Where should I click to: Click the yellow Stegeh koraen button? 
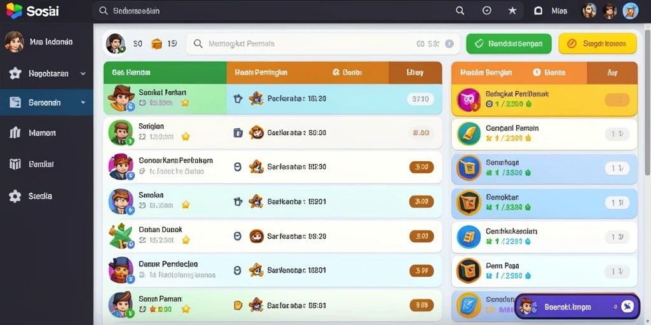pyautogui.click(x=598, y=44)
